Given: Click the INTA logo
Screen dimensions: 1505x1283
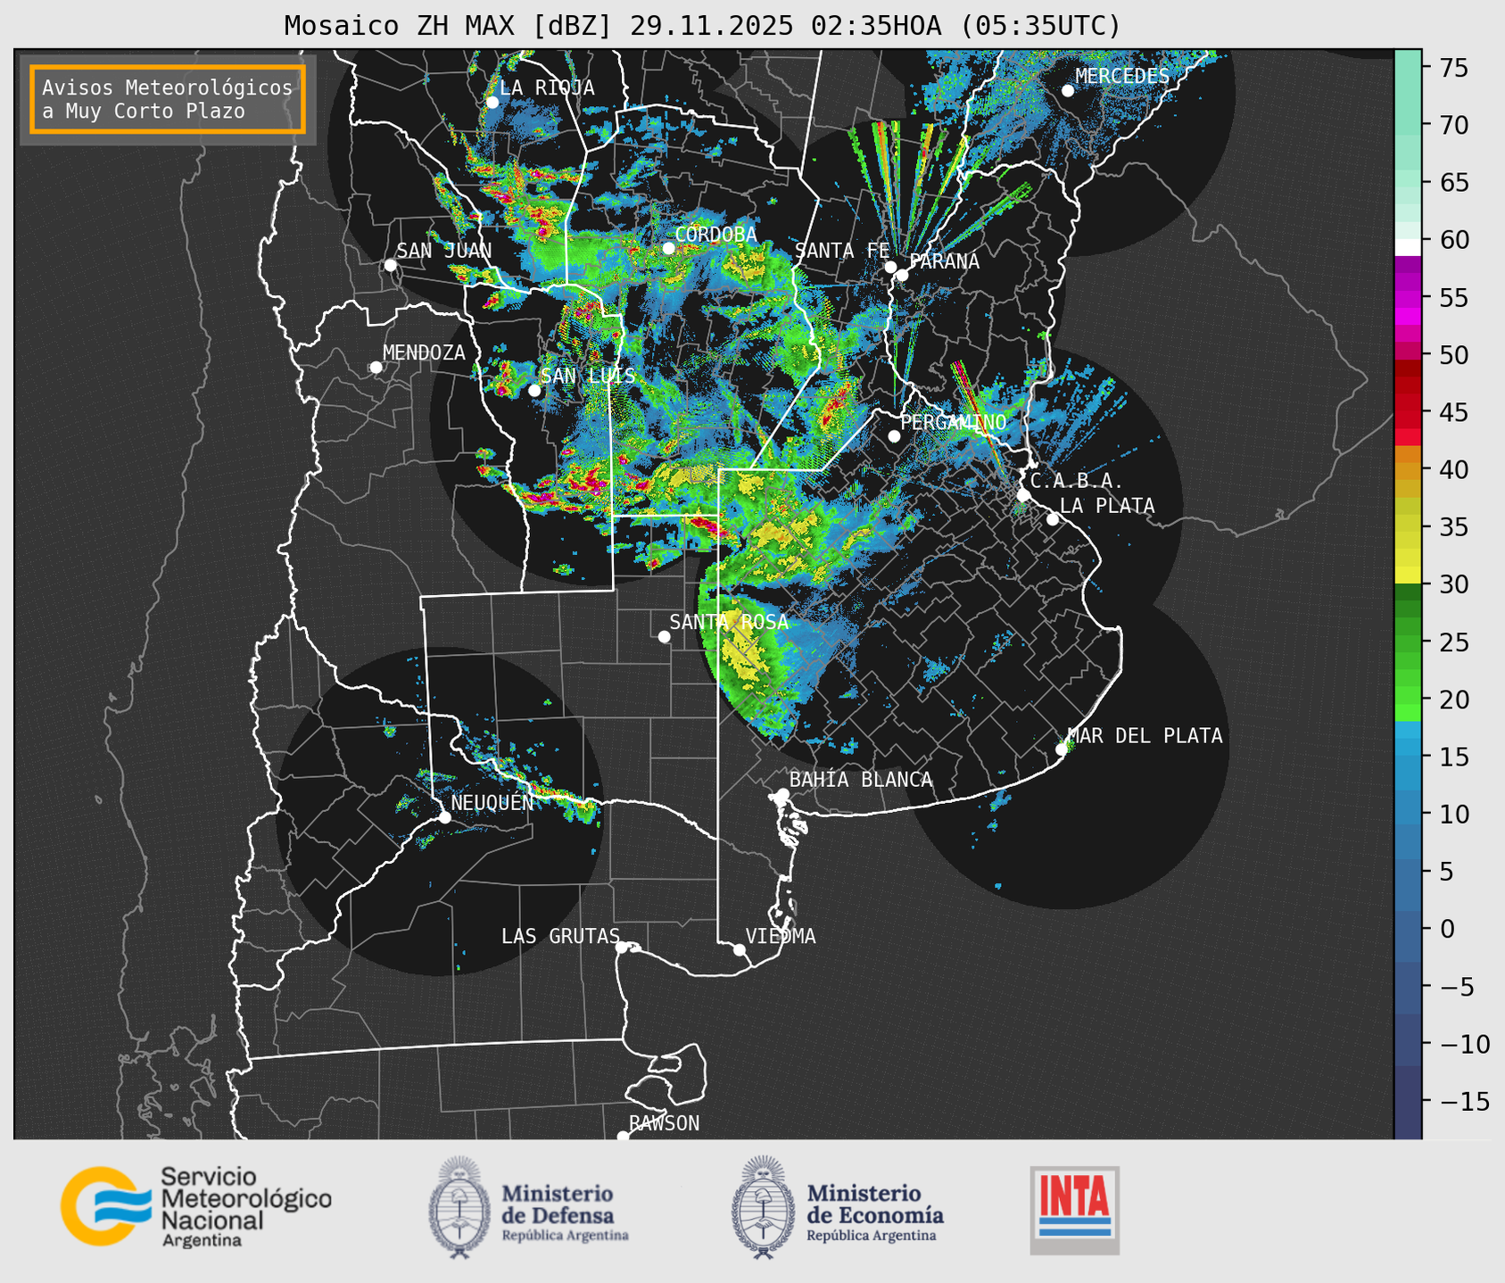Looking at the screenshot, I should pyautogui.click(x=1075, y=1210).
